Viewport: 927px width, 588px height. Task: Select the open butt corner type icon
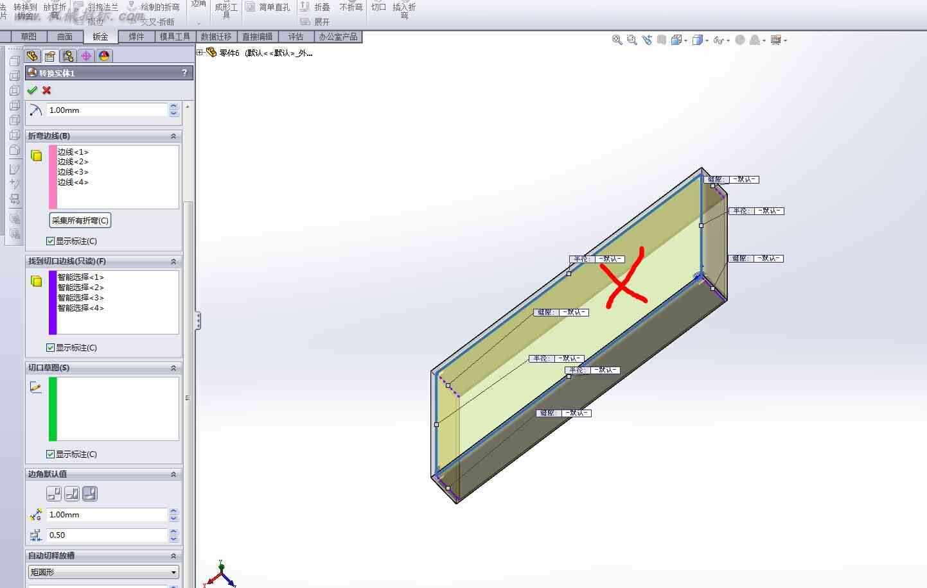[x=54, y=494]
